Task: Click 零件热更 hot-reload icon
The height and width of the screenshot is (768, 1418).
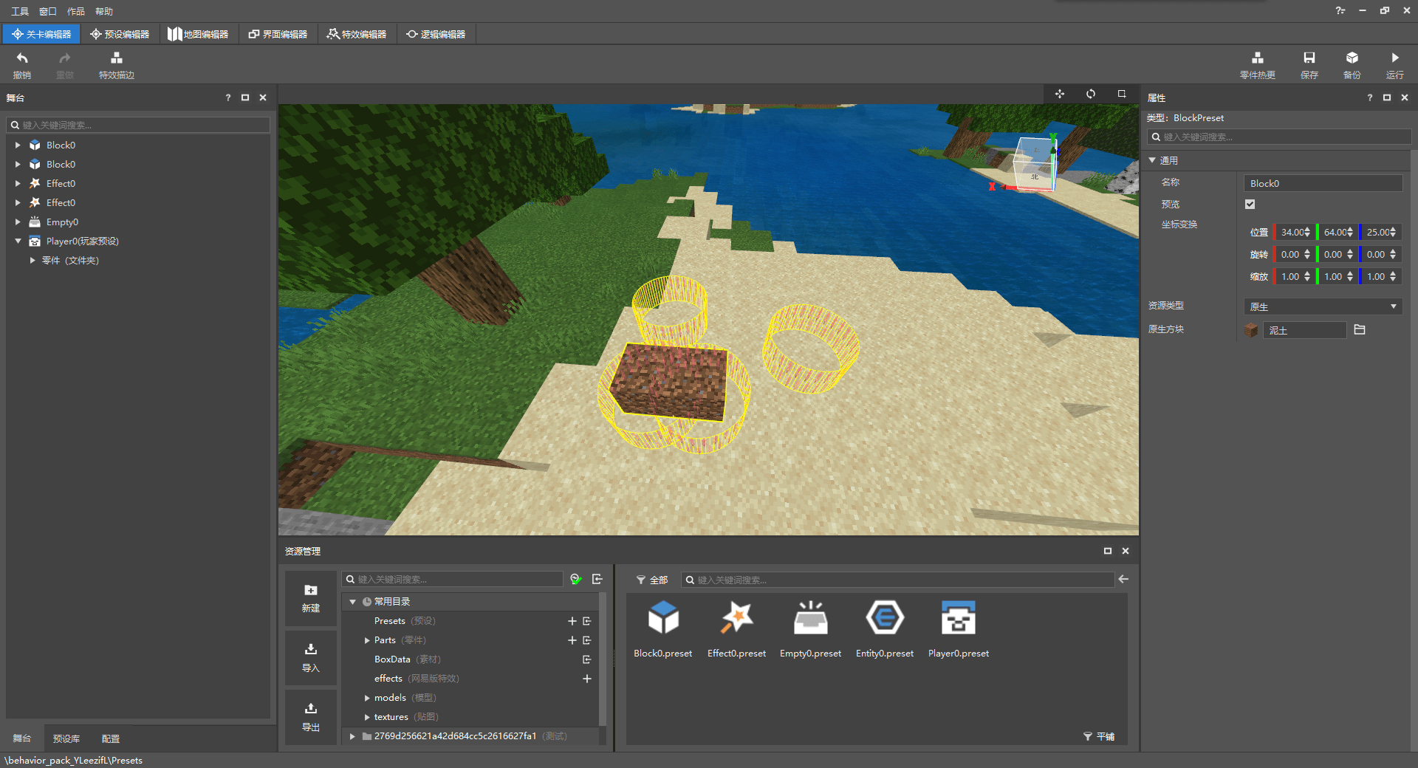Action: tap(1257, 64)
